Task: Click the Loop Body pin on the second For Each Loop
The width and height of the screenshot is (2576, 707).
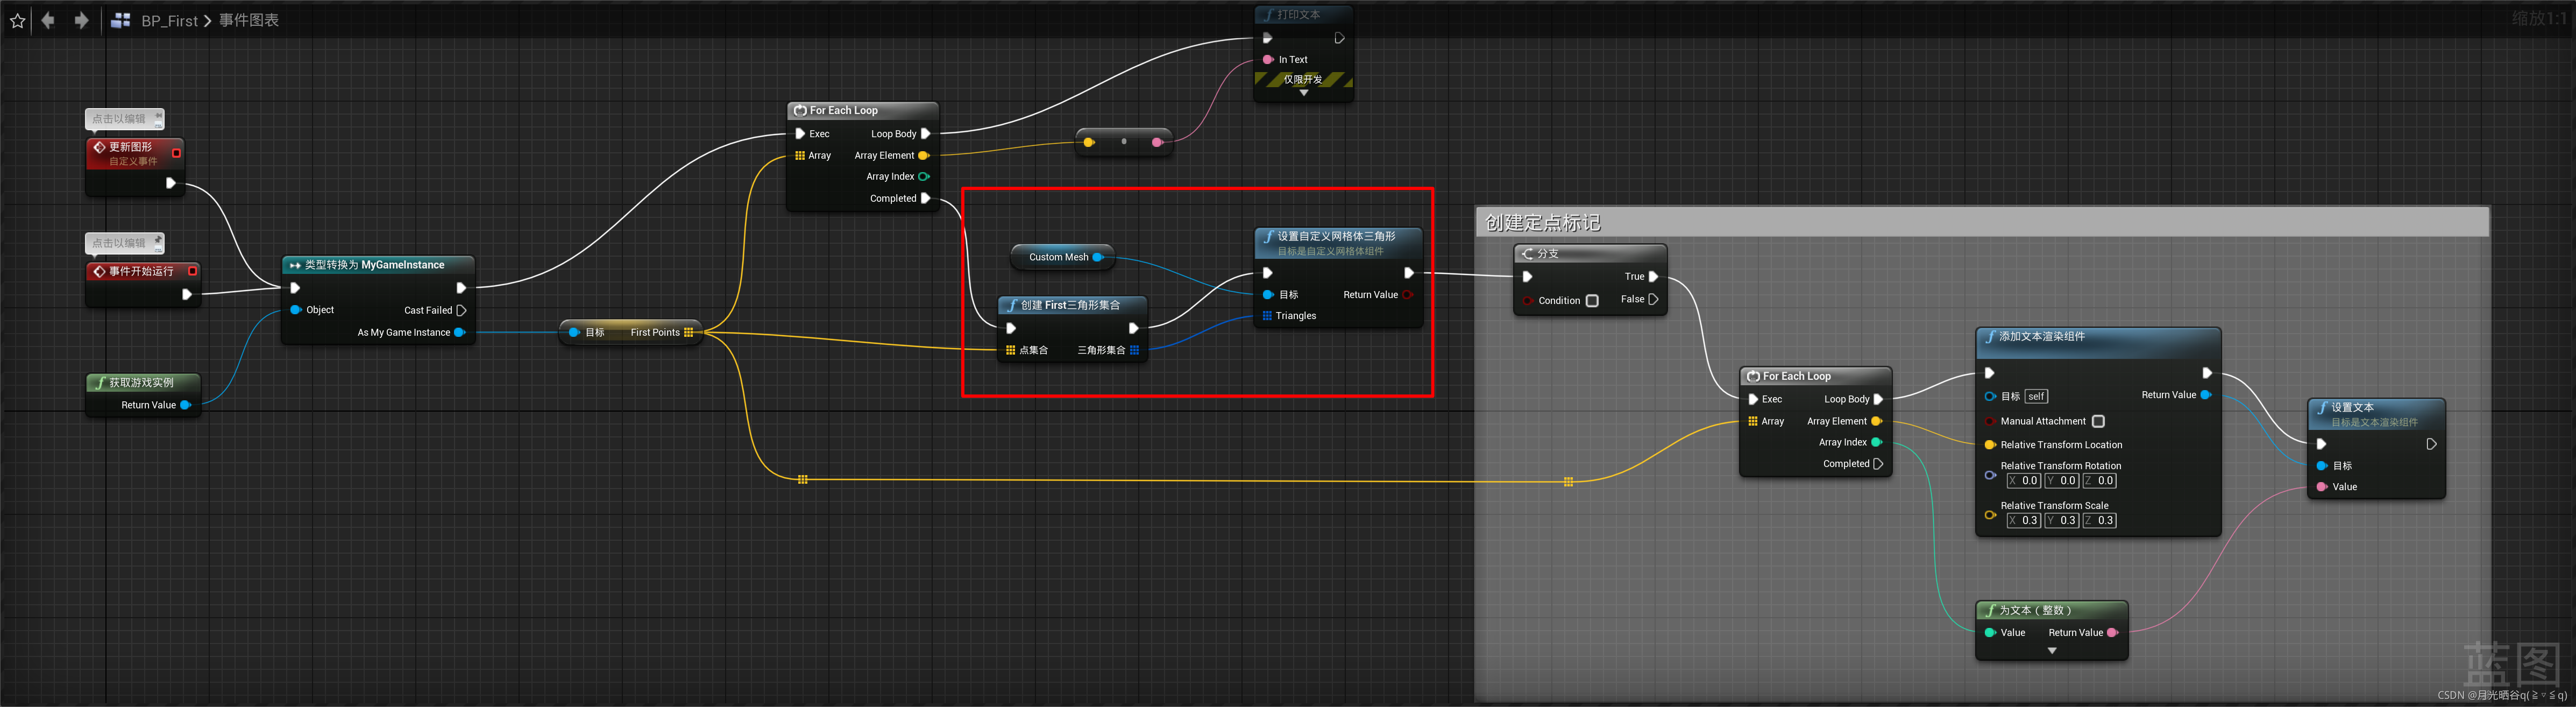Action: click(x=1880, y=399)
